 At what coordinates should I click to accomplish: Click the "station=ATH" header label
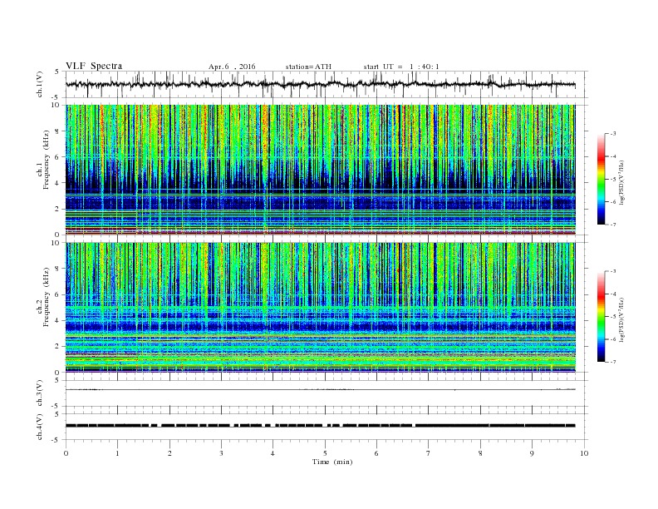[308, 67]
